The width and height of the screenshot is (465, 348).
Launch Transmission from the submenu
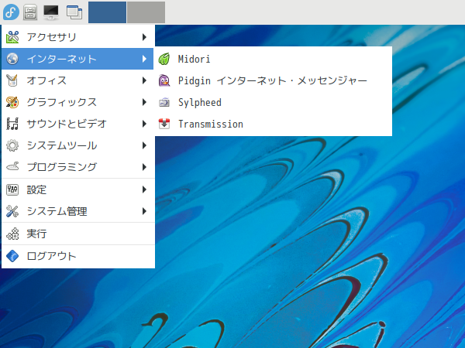(273, 124)
